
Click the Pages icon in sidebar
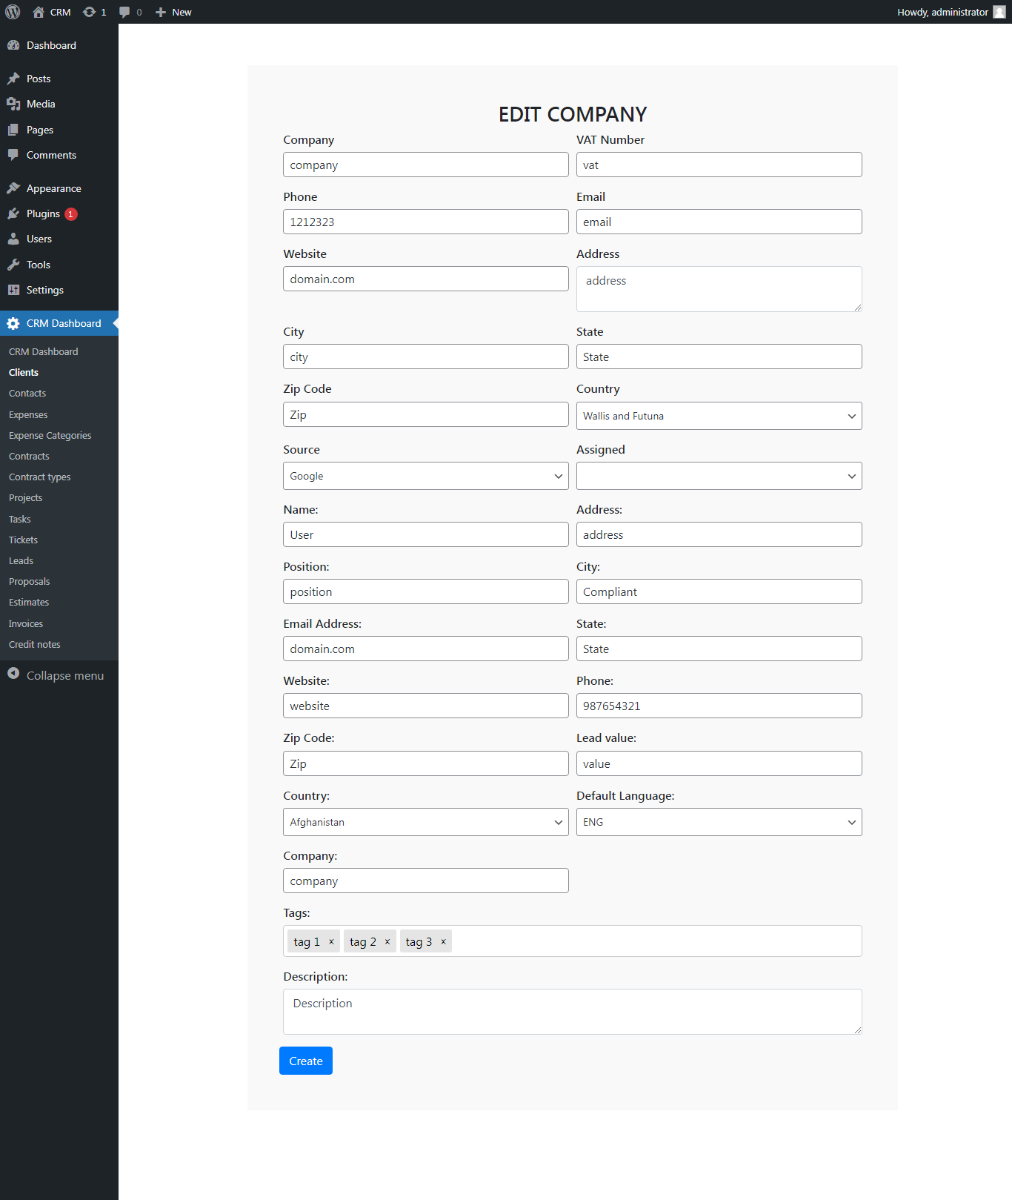click(13, 130)
